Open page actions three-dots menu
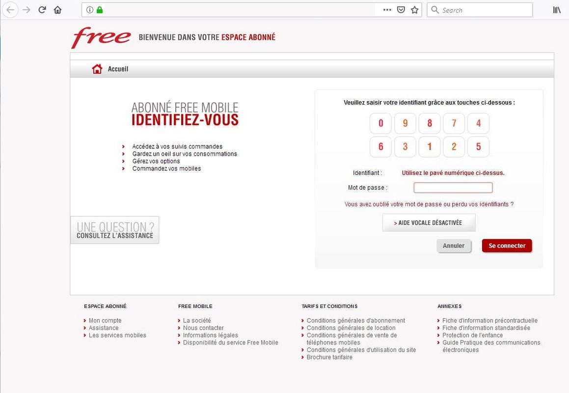Image resolution: width=569 pixels, height=393 pixels. coord(387,10)
